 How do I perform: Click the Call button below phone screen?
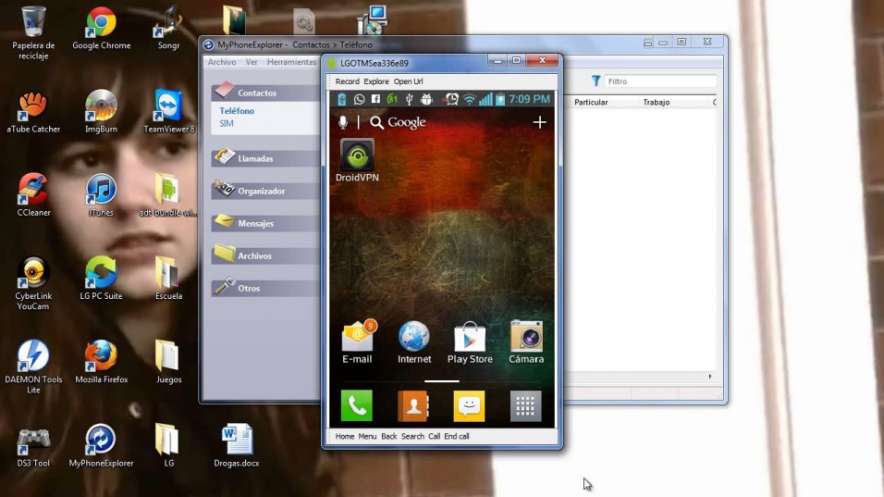point(434,436)
